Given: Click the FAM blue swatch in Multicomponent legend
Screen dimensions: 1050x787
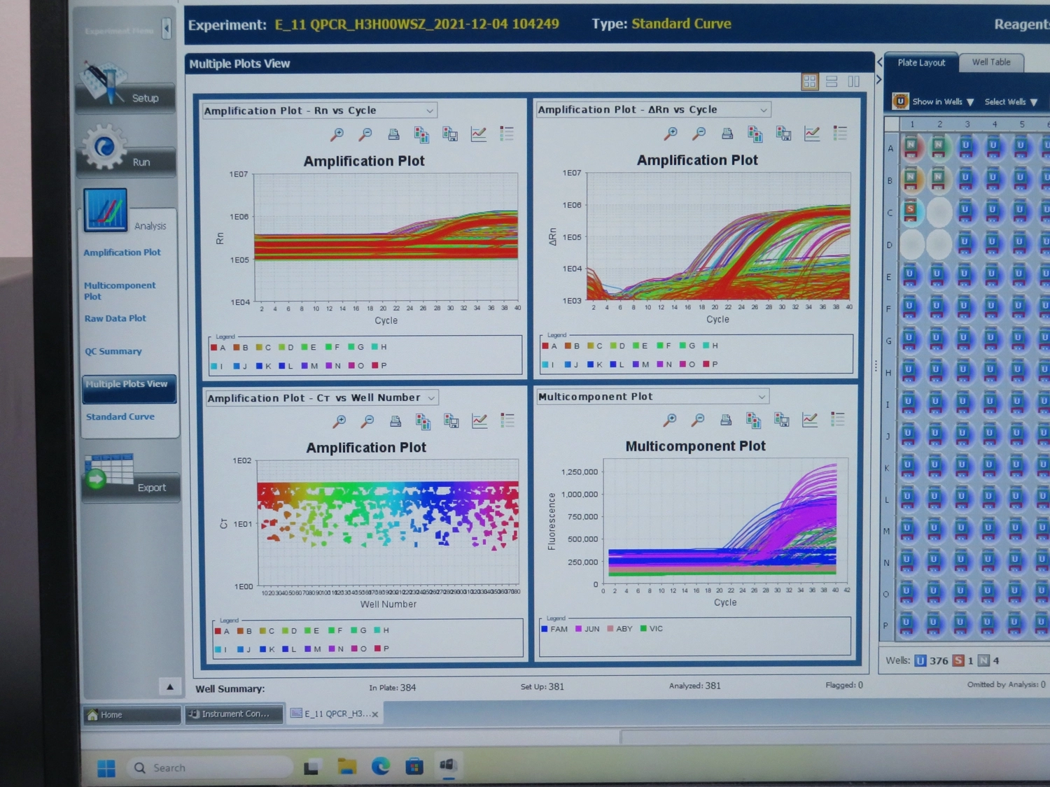Looking at the screenshot, I should pyautogui.click(x=545, y=629).
